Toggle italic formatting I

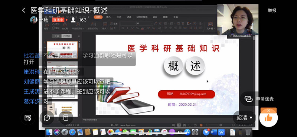[127, 28]
